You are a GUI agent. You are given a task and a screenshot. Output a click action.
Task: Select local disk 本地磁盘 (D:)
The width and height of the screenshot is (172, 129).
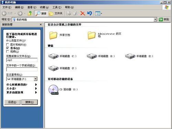pos(101,56)
